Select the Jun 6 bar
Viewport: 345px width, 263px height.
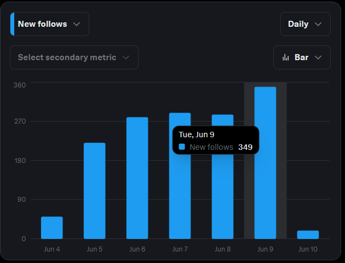click(x=137, y=178)
